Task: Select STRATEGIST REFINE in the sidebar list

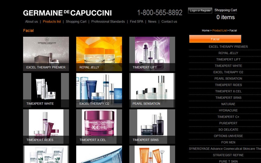Action: point(228,155)
